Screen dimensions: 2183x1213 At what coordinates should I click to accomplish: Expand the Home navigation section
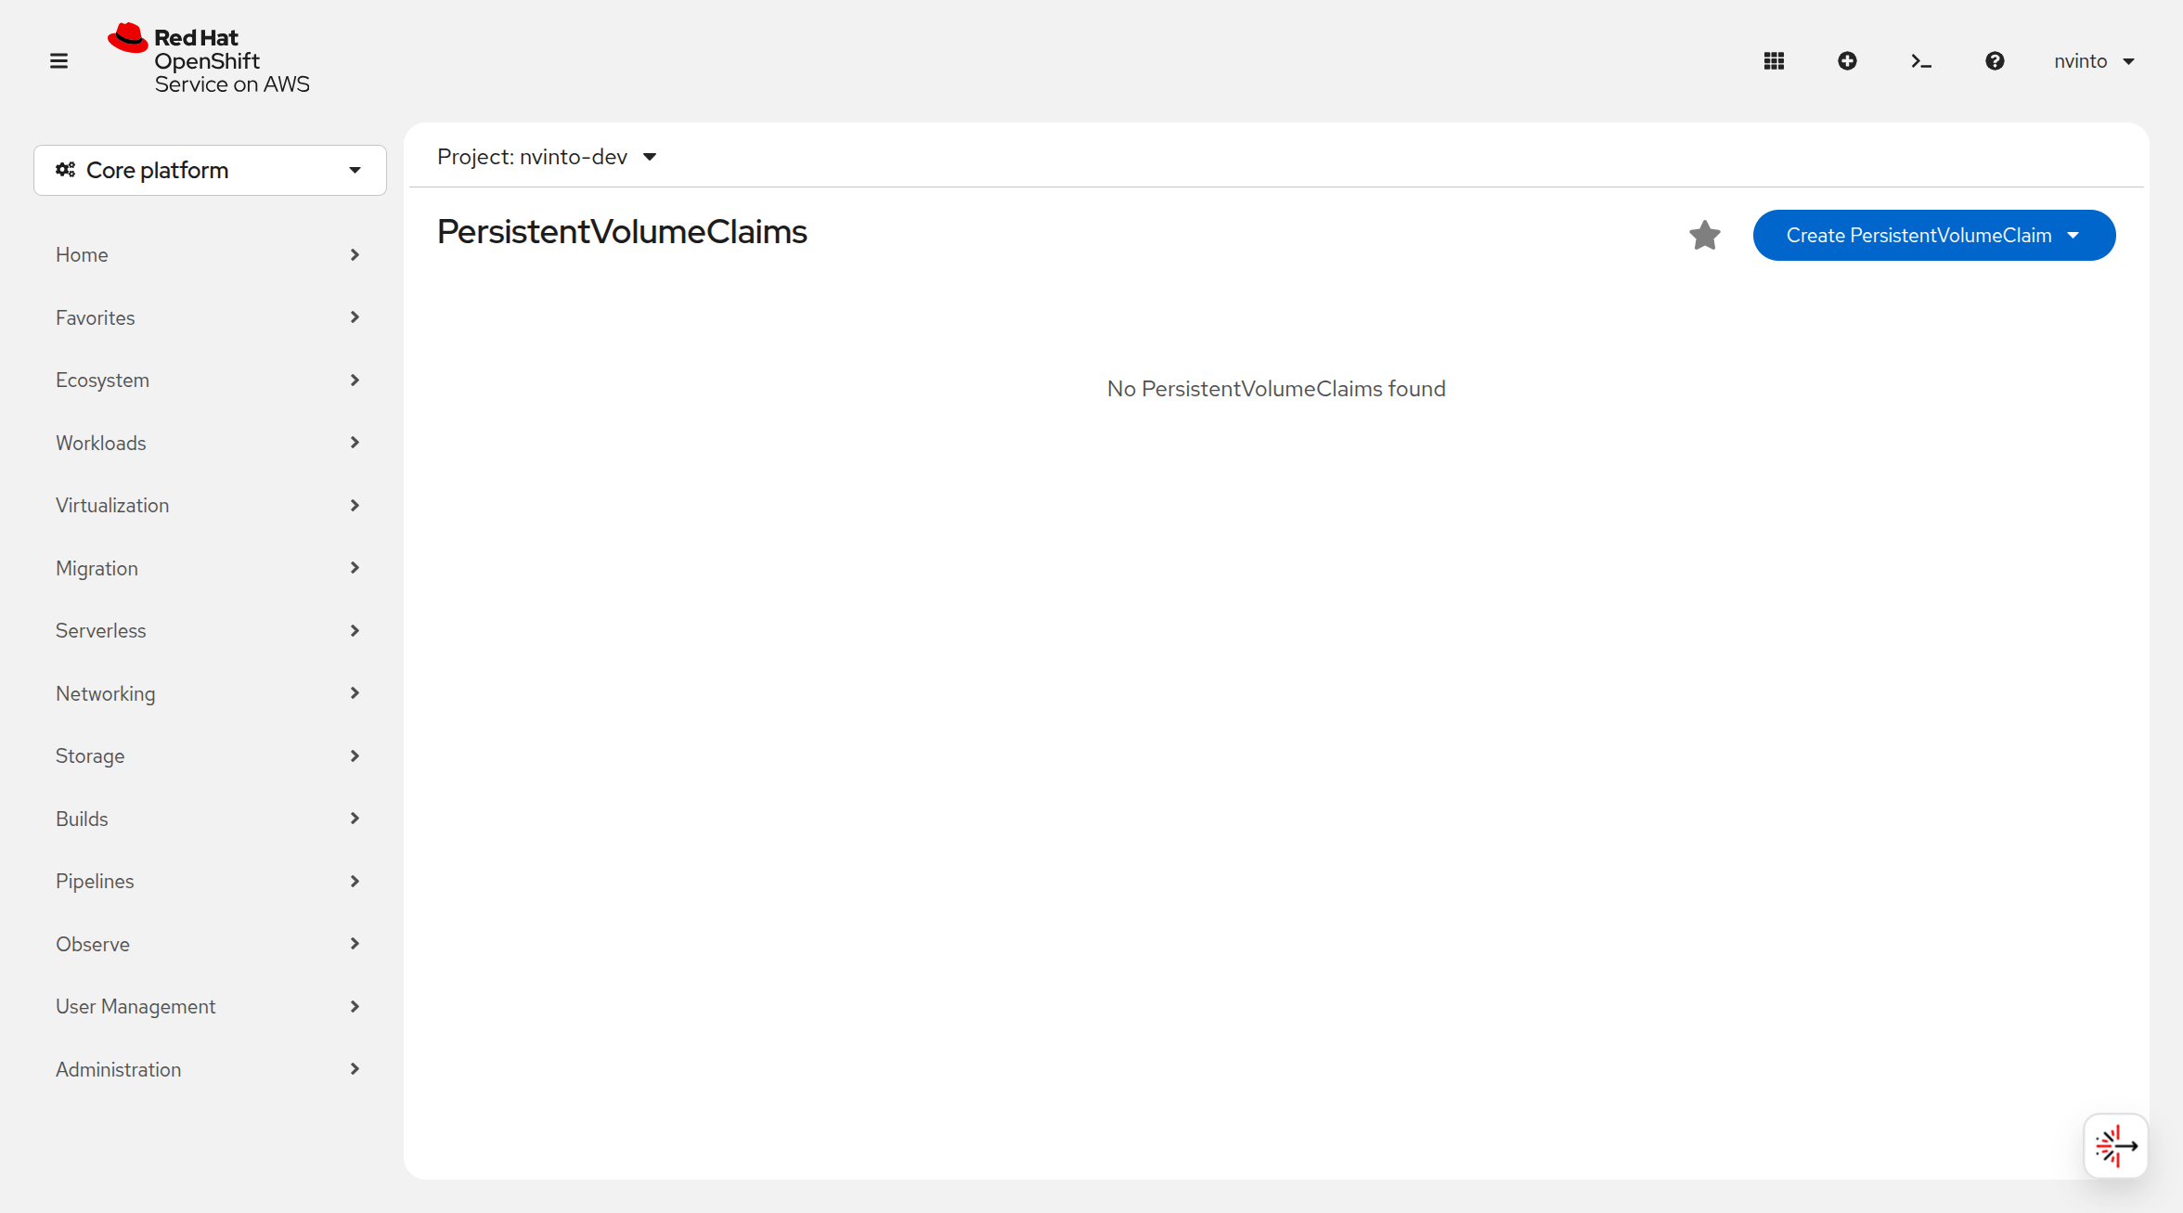[x=210, y=255]
